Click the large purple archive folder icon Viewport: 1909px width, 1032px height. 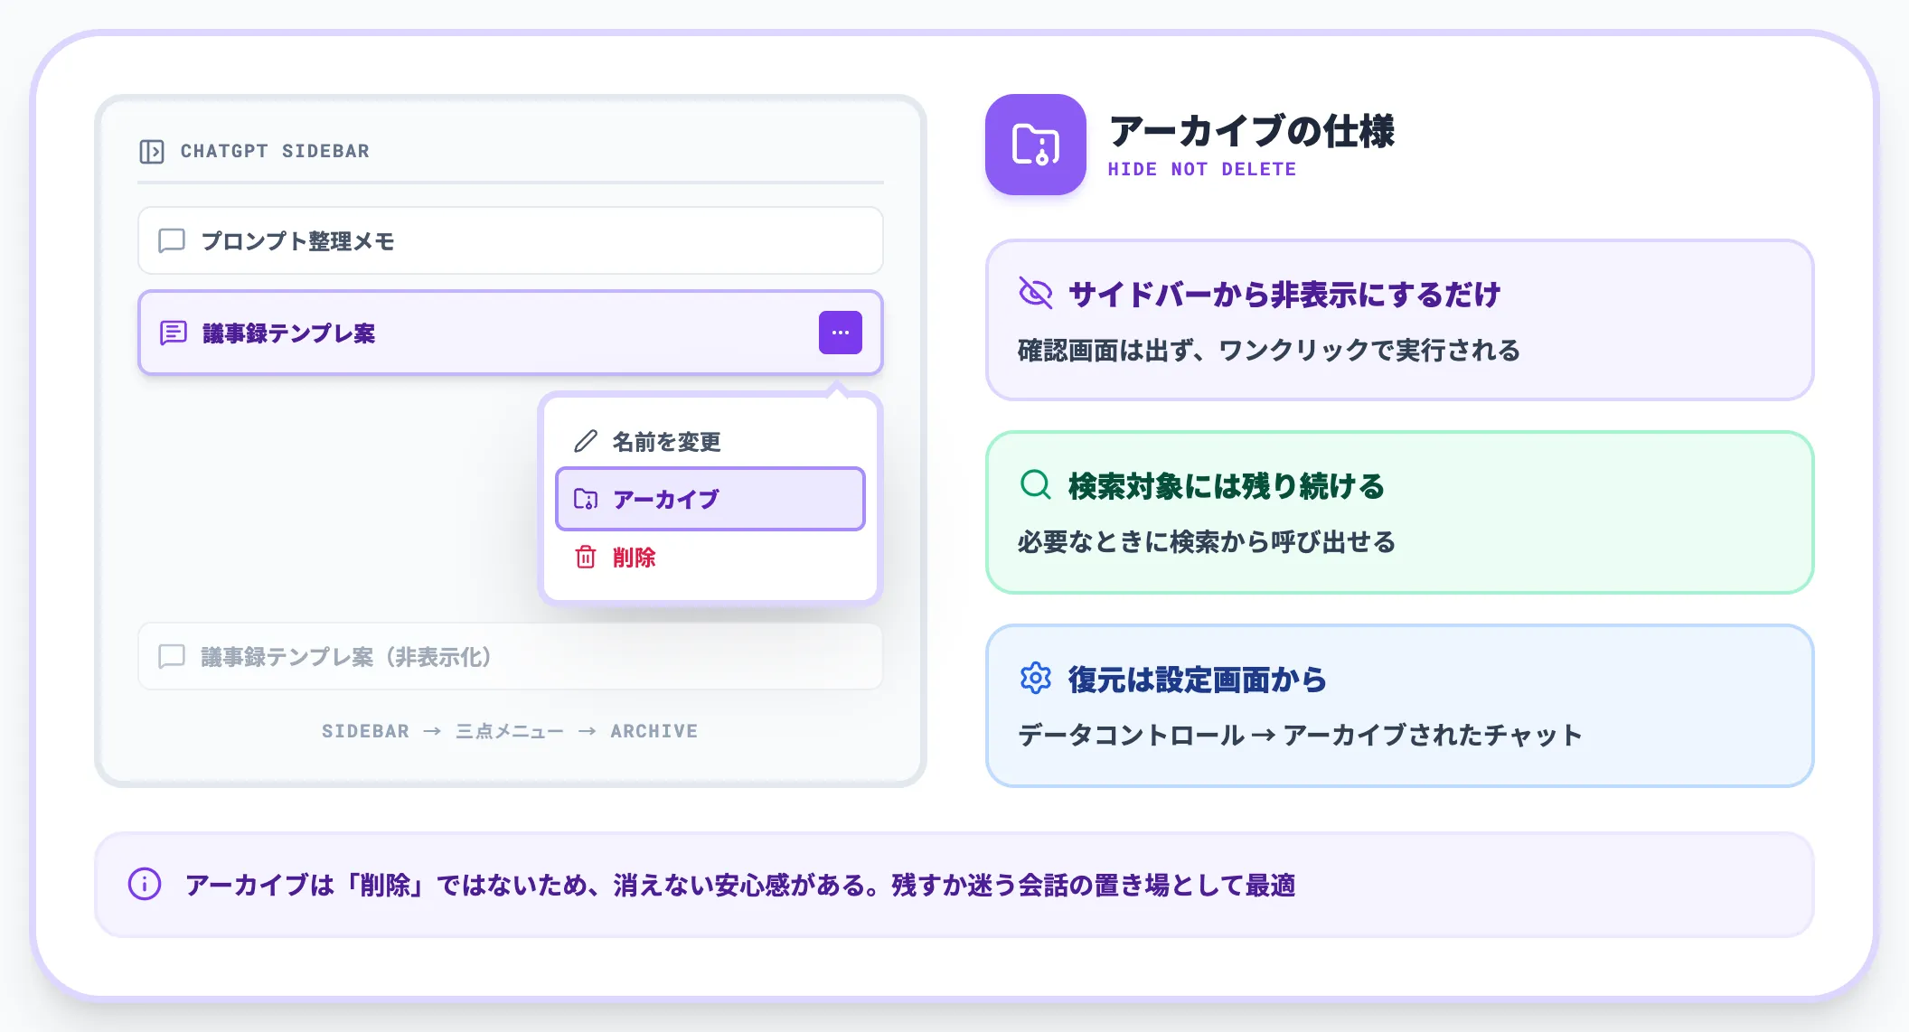pos(1036,145)
